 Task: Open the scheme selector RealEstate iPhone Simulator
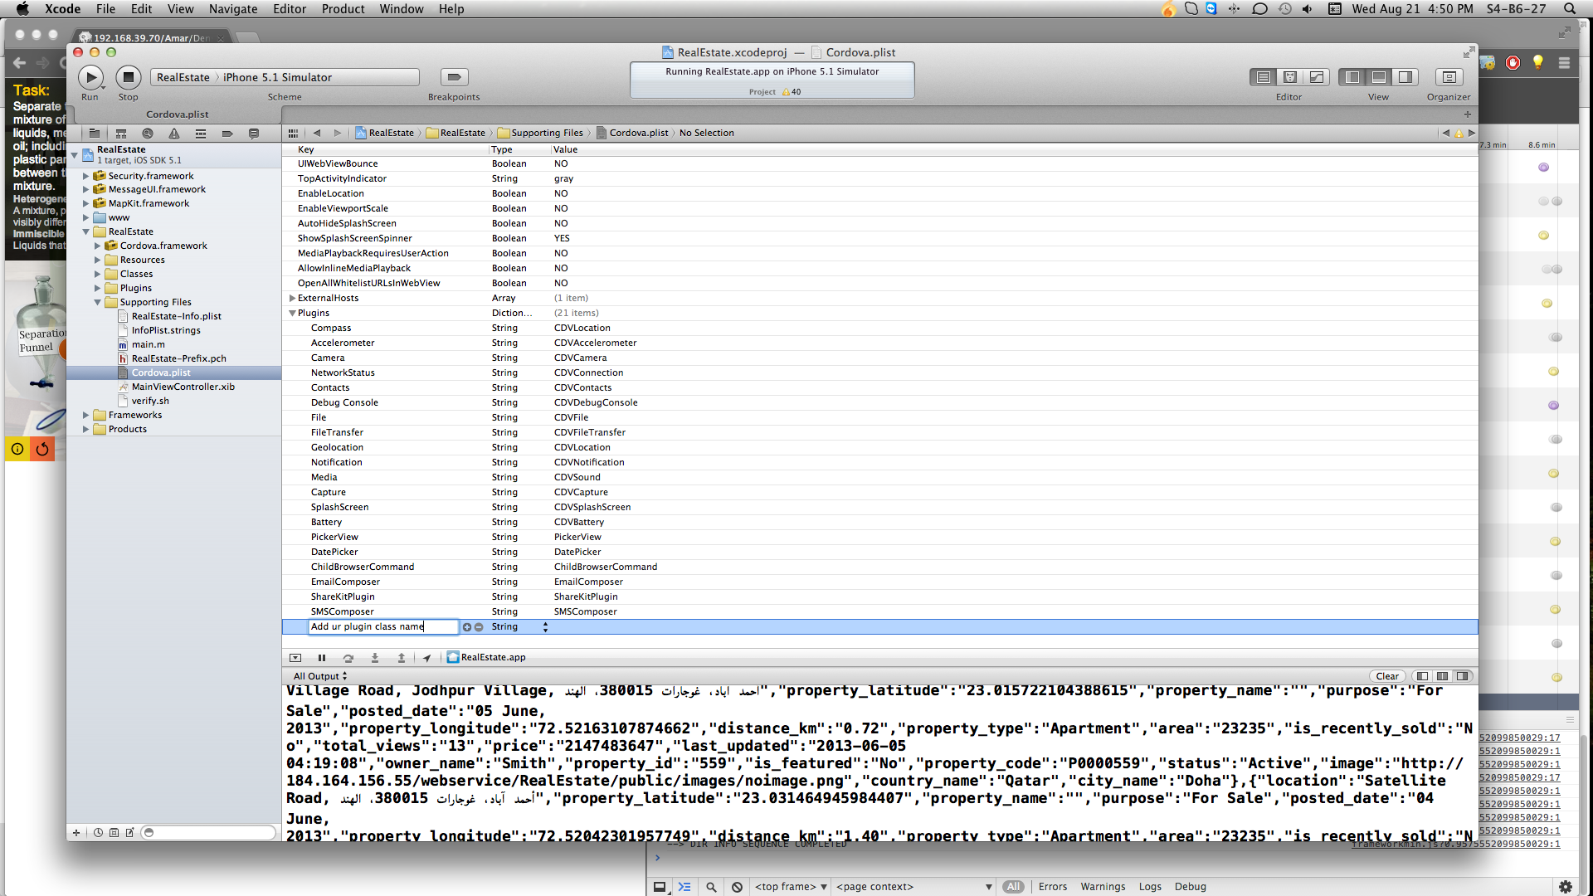point(285,77)
